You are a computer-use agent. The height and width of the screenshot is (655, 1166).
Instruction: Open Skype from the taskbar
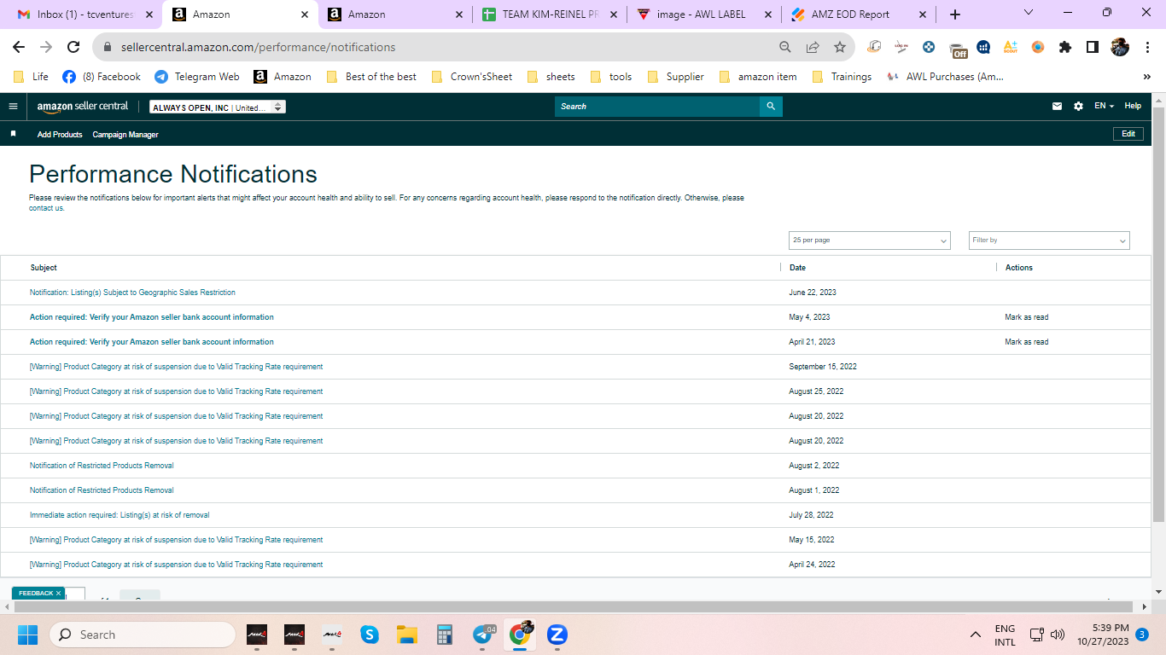pos(369,635)
